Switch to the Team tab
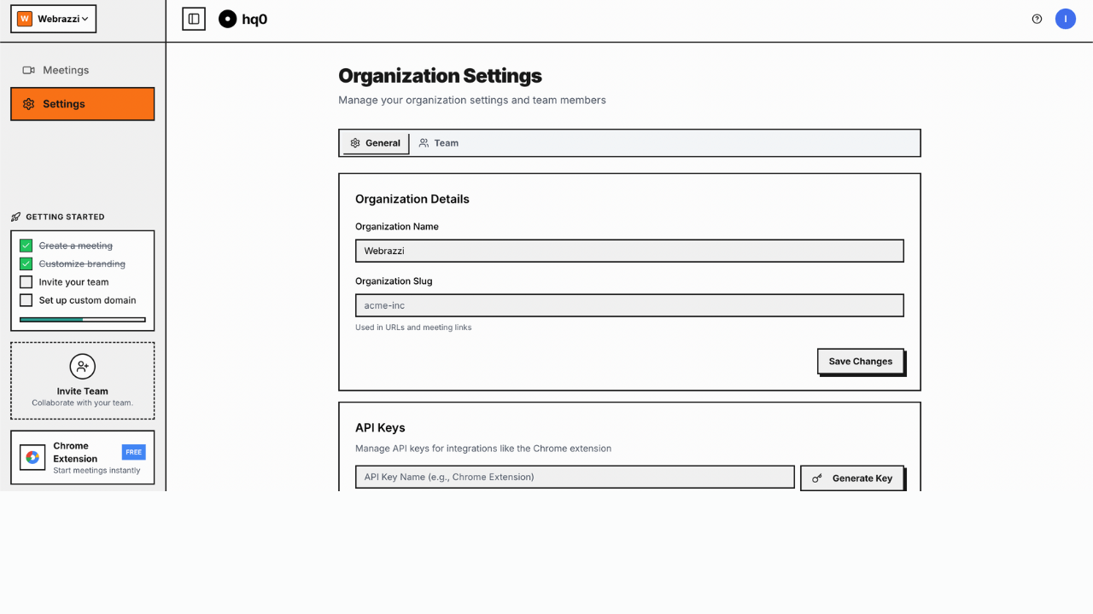 (438, 142)
